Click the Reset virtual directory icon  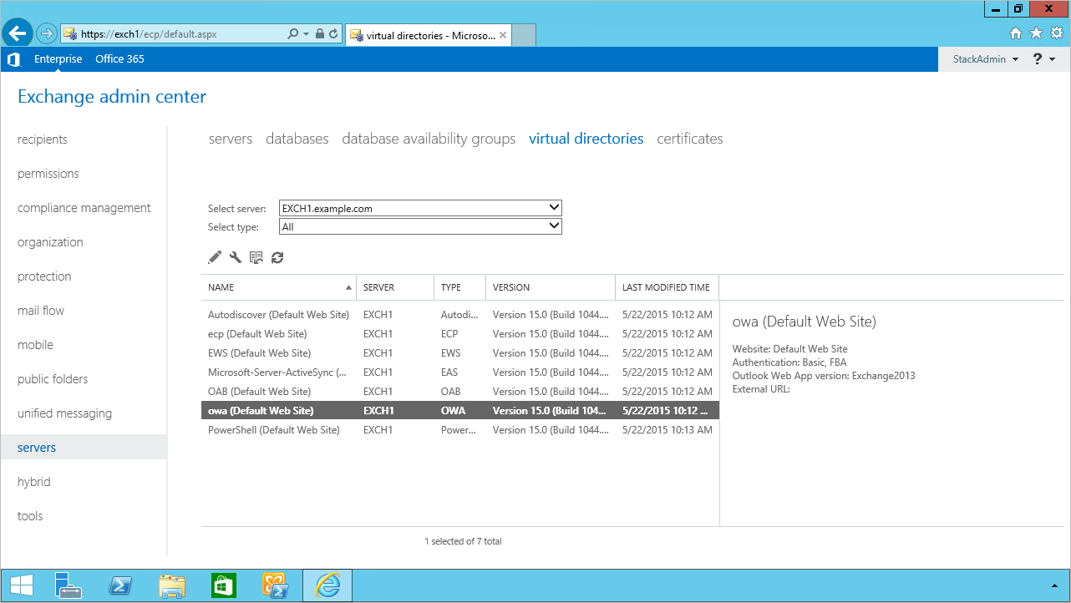tap(256, 258)
